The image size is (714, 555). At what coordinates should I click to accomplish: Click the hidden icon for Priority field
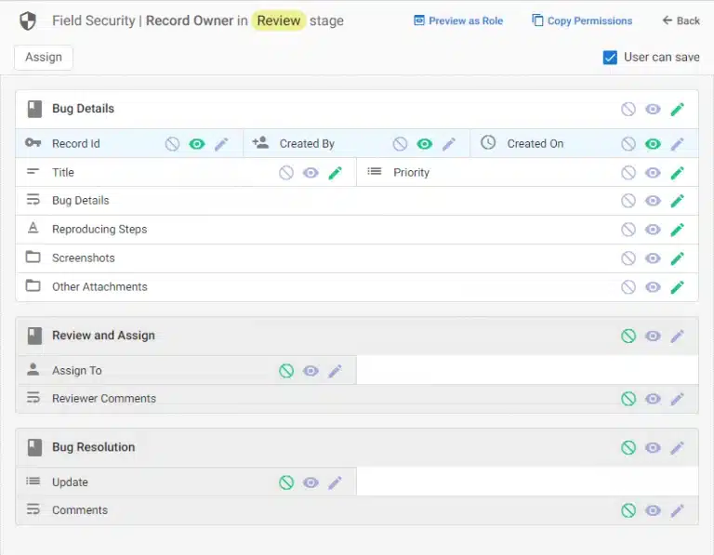(628, 173)
